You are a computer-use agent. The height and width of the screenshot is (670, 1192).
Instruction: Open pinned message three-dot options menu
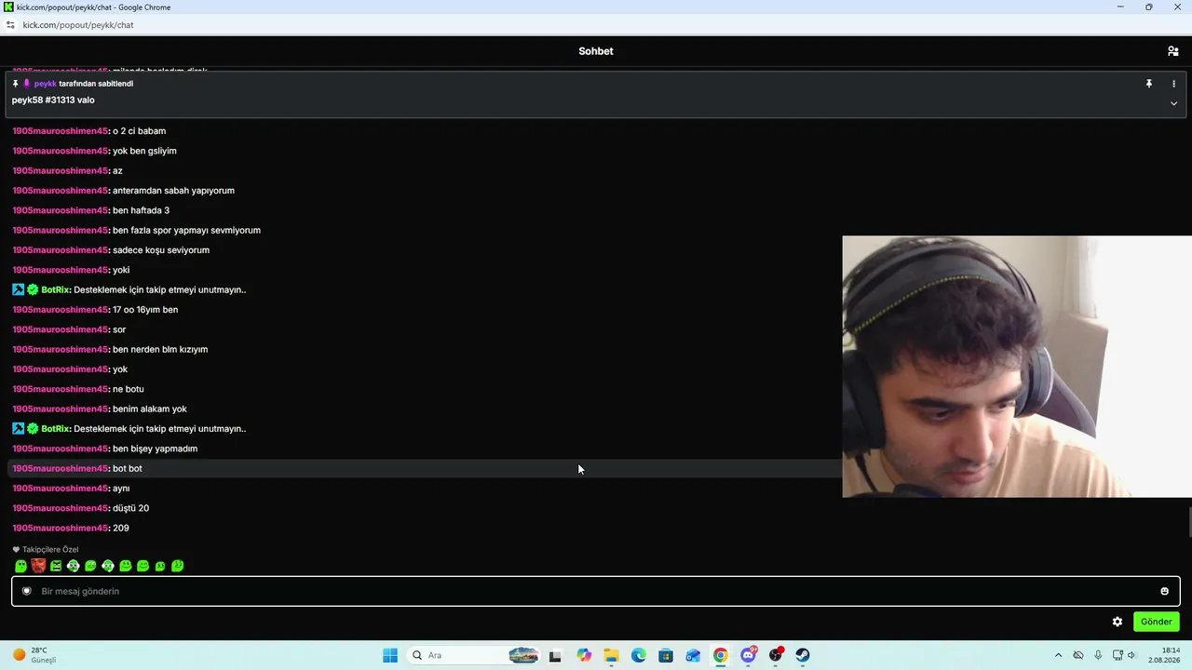pos(1173,84)
